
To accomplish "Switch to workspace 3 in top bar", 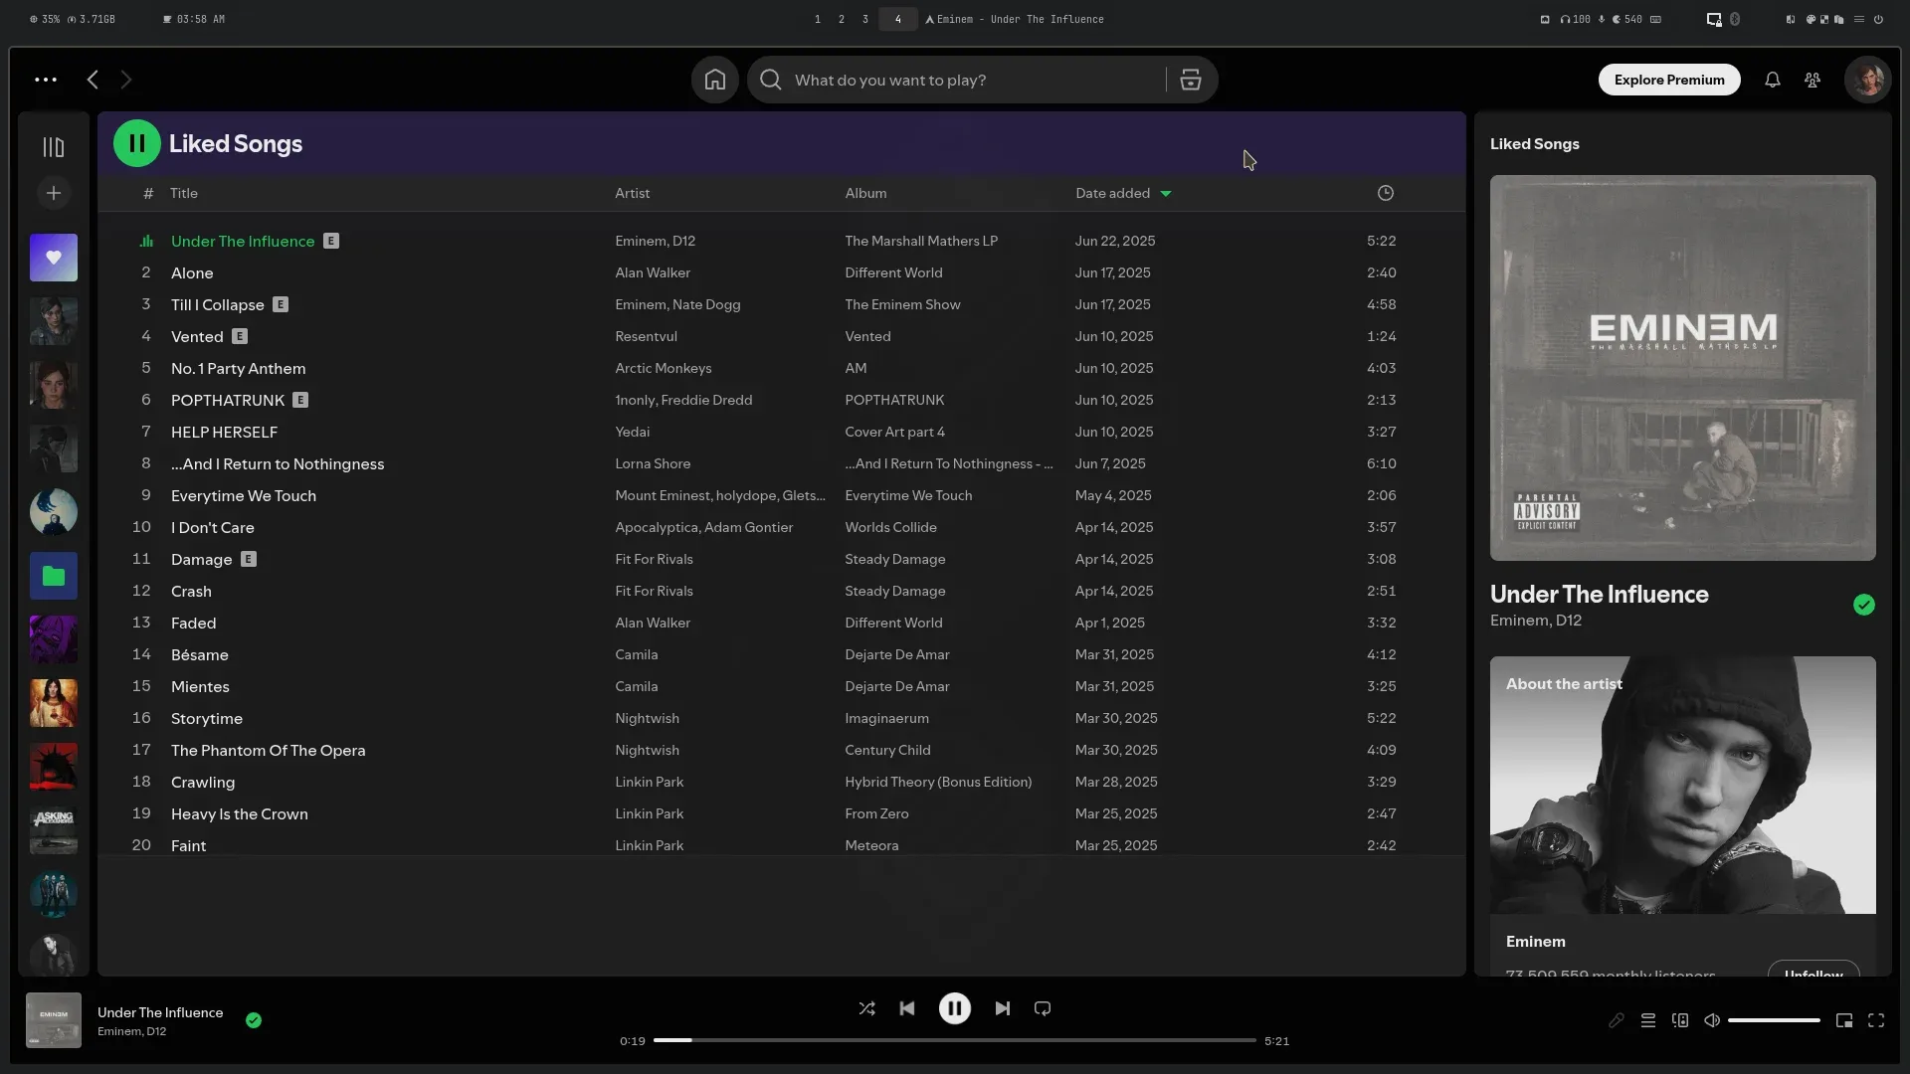I will (x=865, y=19).
